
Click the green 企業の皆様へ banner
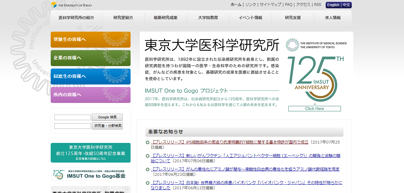91,58
